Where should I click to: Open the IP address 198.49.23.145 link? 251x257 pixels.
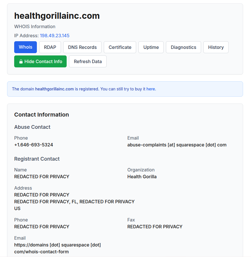click(55, 36)
